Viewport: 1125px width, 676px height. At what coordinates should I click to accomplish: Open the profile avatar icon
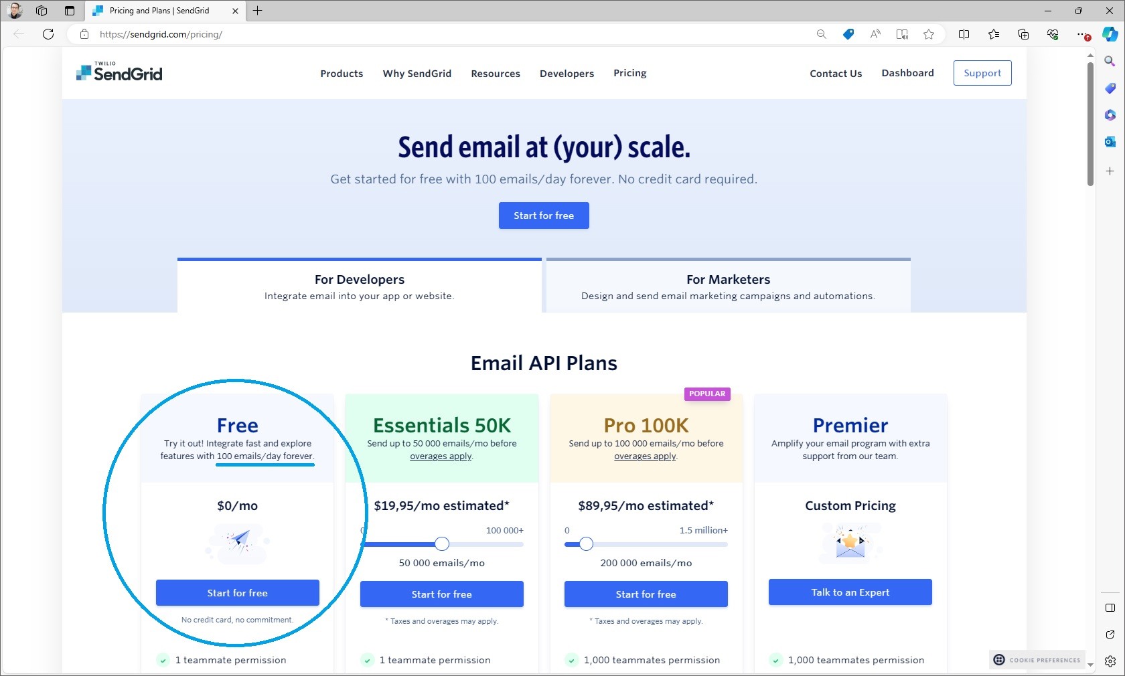(x=15, y=10)
